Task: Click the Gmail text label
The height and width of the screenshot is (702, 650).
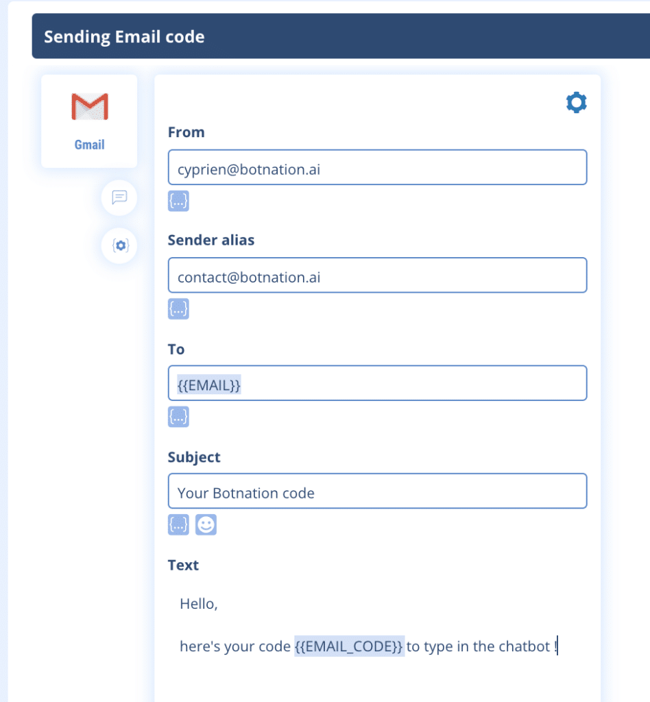Action: pos(89,145)
